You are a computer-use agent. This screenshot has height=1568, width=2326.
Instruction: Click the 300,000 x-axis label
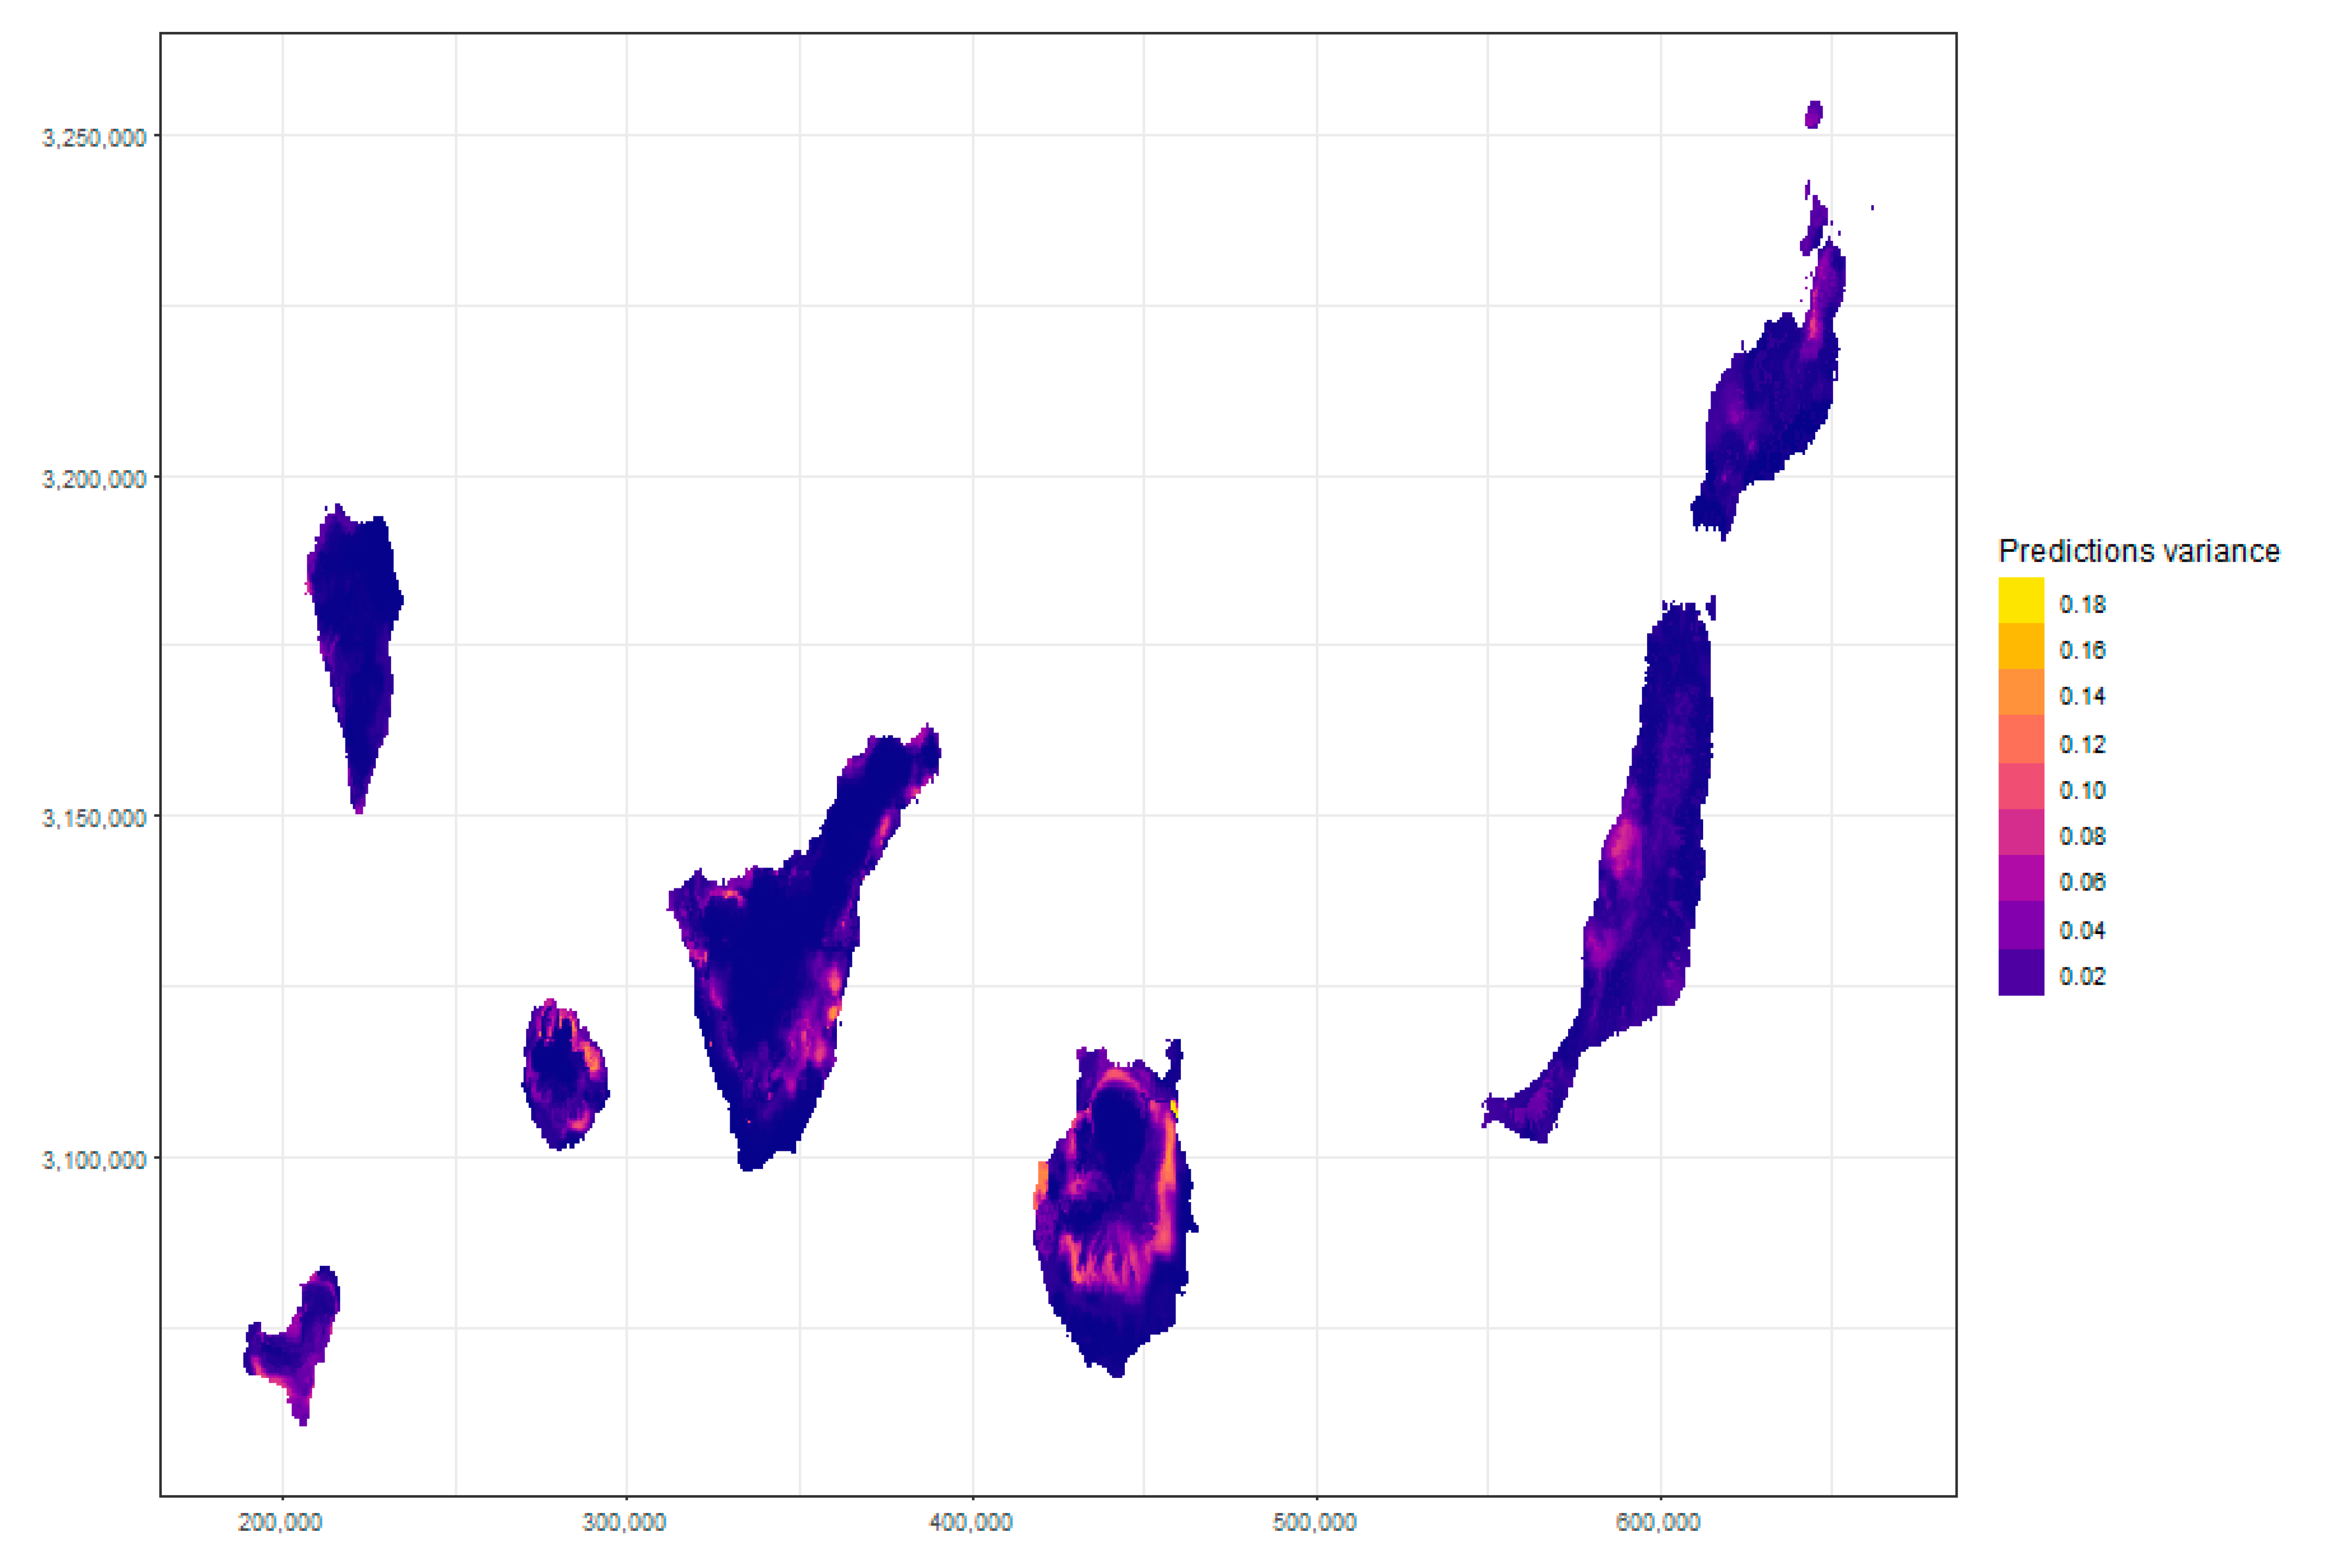pyautogui.click(x=625, y=1522)
